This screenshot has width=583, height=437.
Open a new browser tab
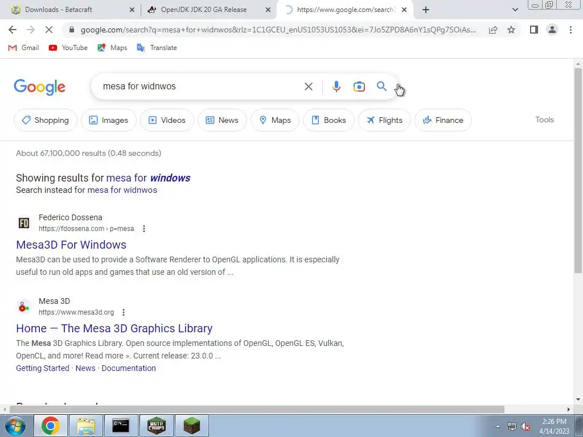[x=426, y=10]
